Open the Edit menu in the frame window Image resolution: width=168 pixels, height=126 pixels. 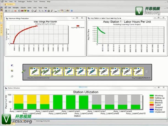tap(9, 8)
